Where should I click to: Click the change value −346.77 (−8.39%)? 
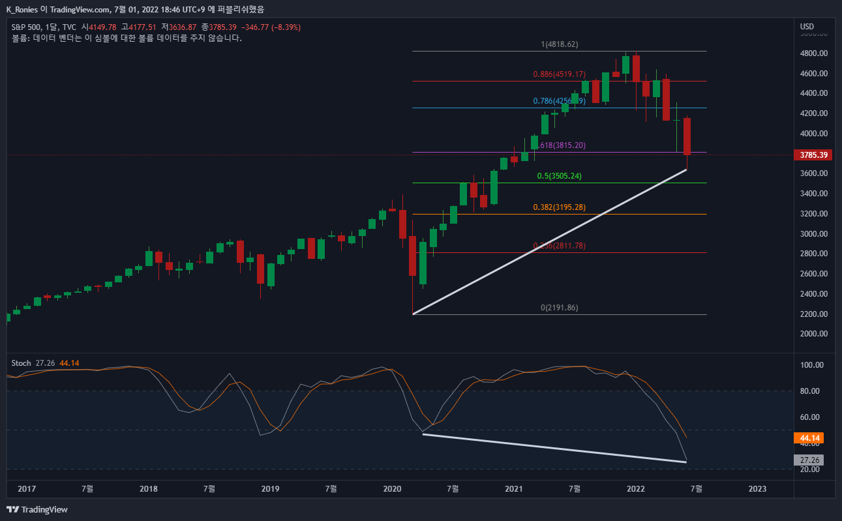coord(271,27)
